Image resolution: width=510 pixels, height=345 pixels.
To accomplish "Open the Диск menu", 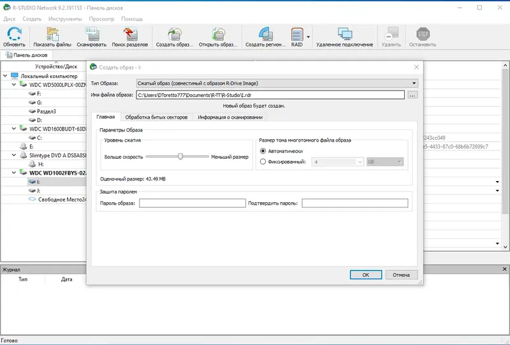I will click(x=10, y=19).
